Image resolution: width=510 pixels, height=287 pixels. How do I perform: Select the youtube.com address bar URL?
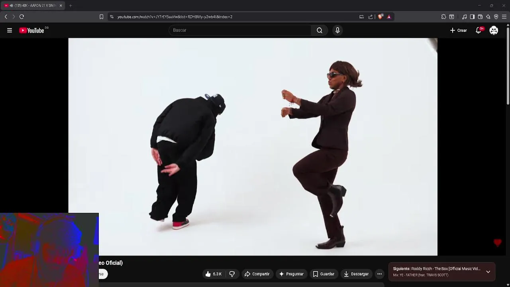click(x=175, y=17)
